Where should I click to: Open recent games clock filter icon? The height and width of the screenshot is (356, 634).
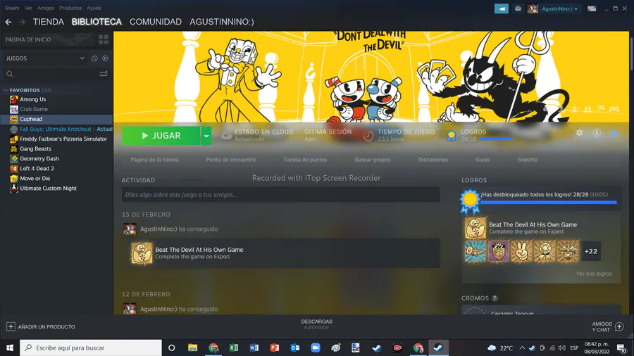point(94,58)
